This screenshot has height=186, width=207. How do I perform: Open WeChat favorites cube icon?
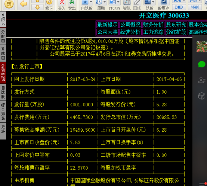pos(202,96)
